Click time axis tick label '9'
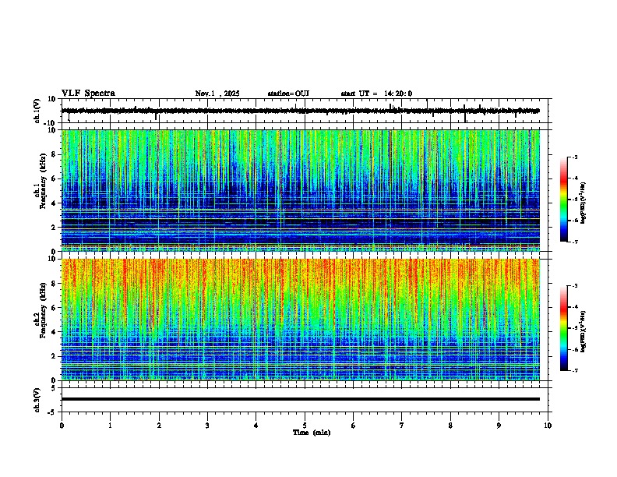 coord(499,425)
